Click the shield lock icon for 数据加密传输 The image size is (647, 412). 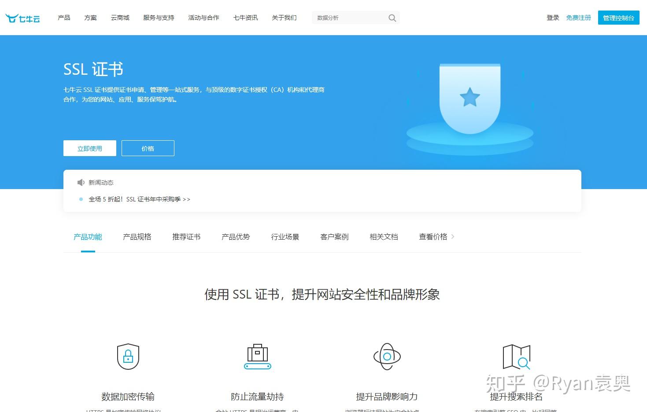[x=128, y=357]
